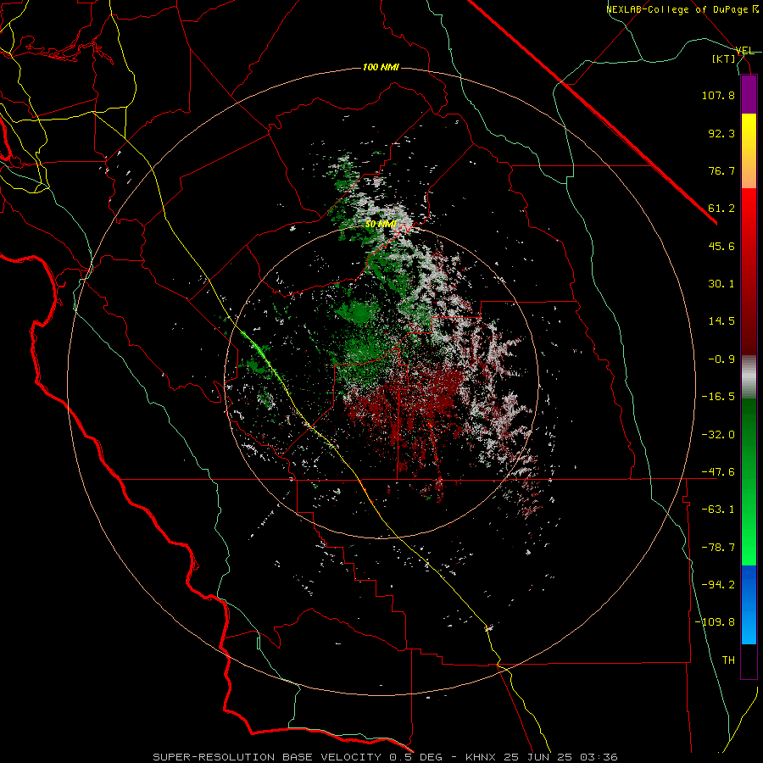Click the 107.8 velocity scale value
The image size is (763, 763).
718,95
